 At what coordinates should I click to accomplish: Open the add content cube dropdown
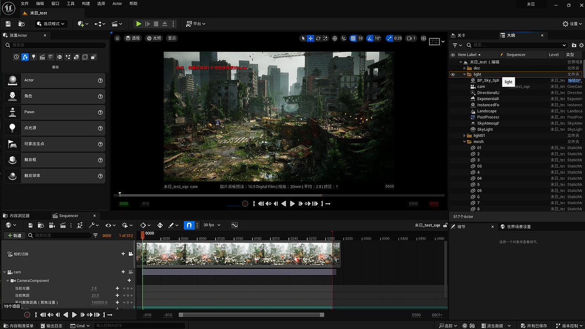tap(82, 24)
